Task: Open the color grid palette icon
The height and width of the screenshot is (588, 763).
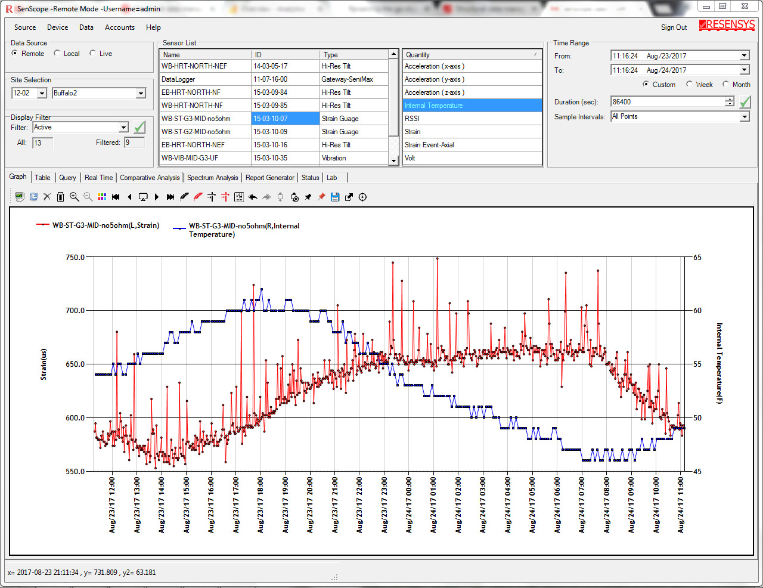Action: (x=102, y=197)
